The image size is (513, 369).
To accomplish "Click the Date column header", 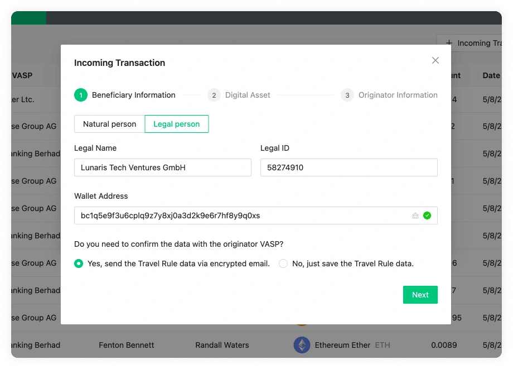I will point(491,75).
